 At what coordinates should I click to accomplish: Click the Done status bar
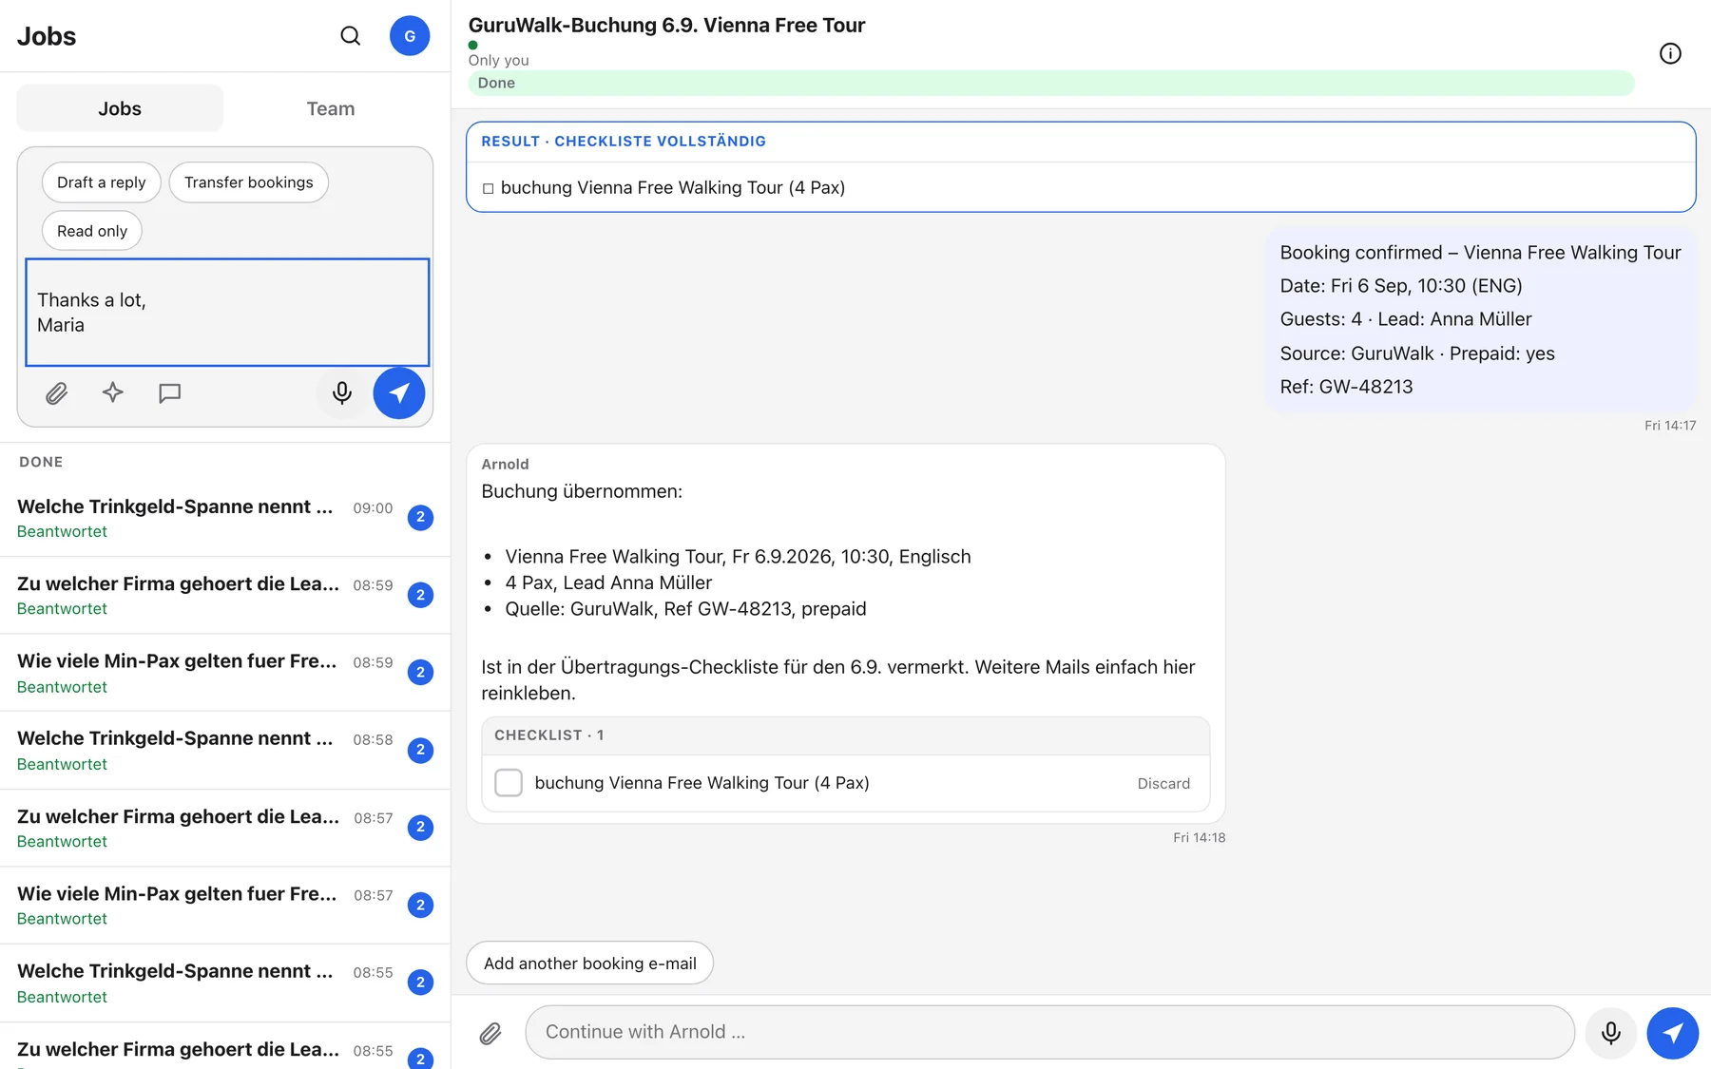tap(1051, 83)
